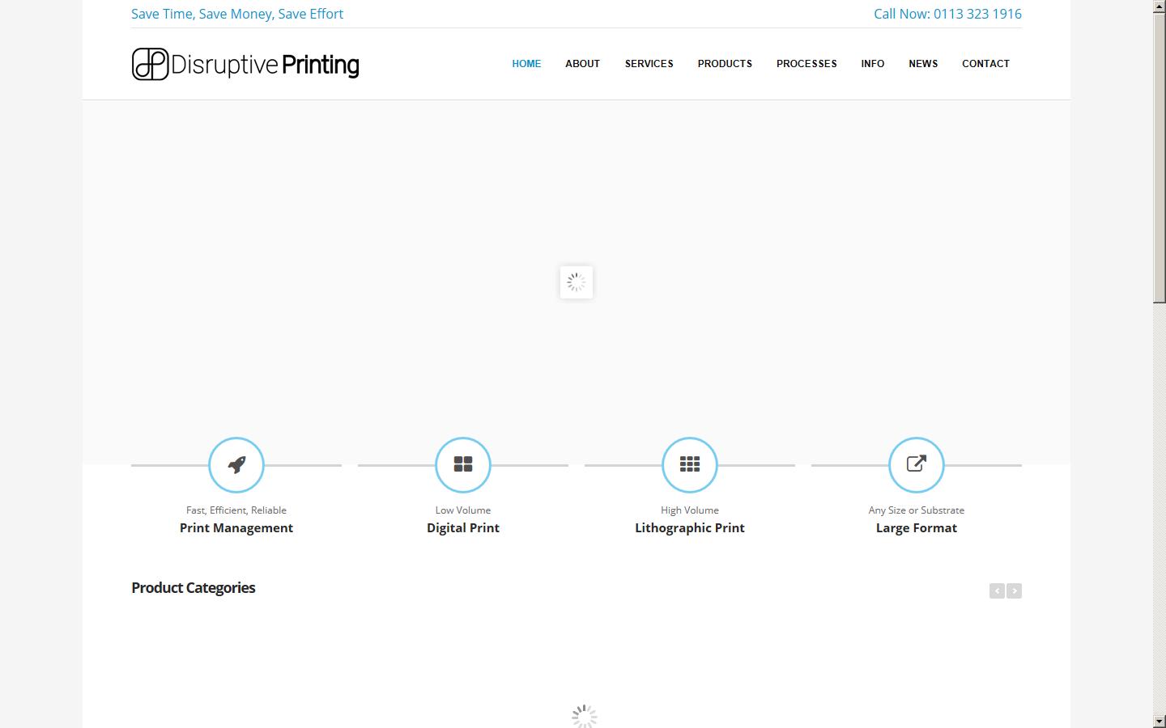Click the right arrow under Product Categories
The width and height of the screenshot is (1166, 728).
[x=1014, y=590]
